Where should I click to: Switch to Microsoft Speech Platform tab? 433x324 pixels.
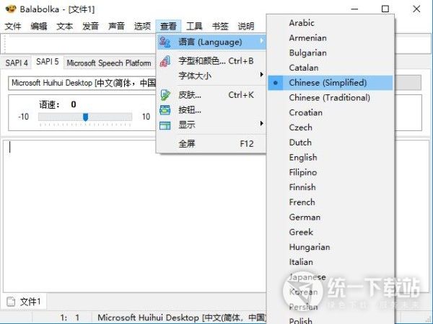109,63
